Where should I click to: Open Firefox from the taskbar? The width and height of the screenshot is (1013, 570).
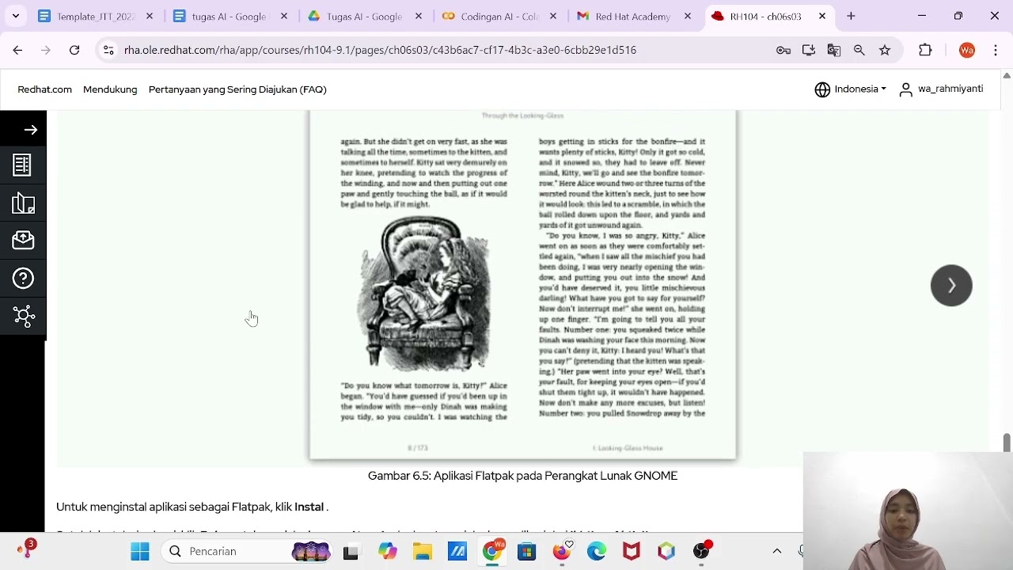coord(562,551)
